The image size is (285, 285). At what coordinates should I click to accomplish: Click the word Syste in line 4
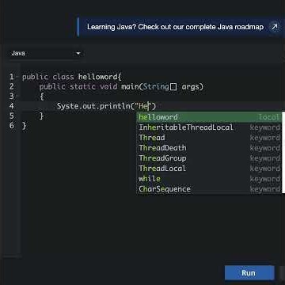[x=67, y=106]
